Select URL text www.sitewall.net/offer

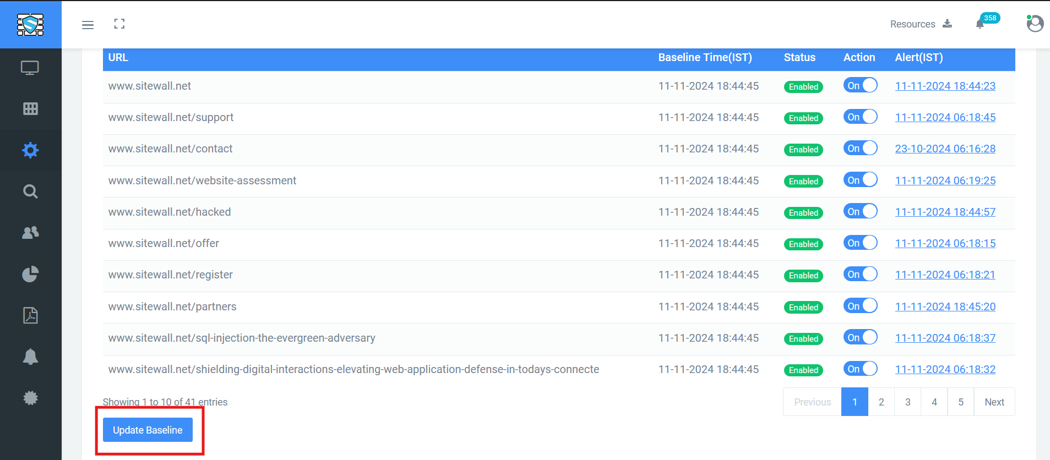164,243
